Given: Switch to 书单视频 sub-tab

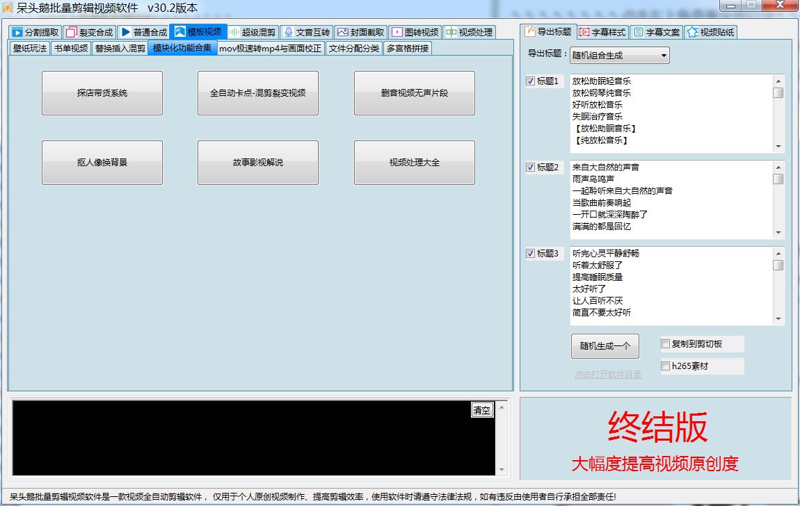Looking at the screenshot, I should click(71, 49).
